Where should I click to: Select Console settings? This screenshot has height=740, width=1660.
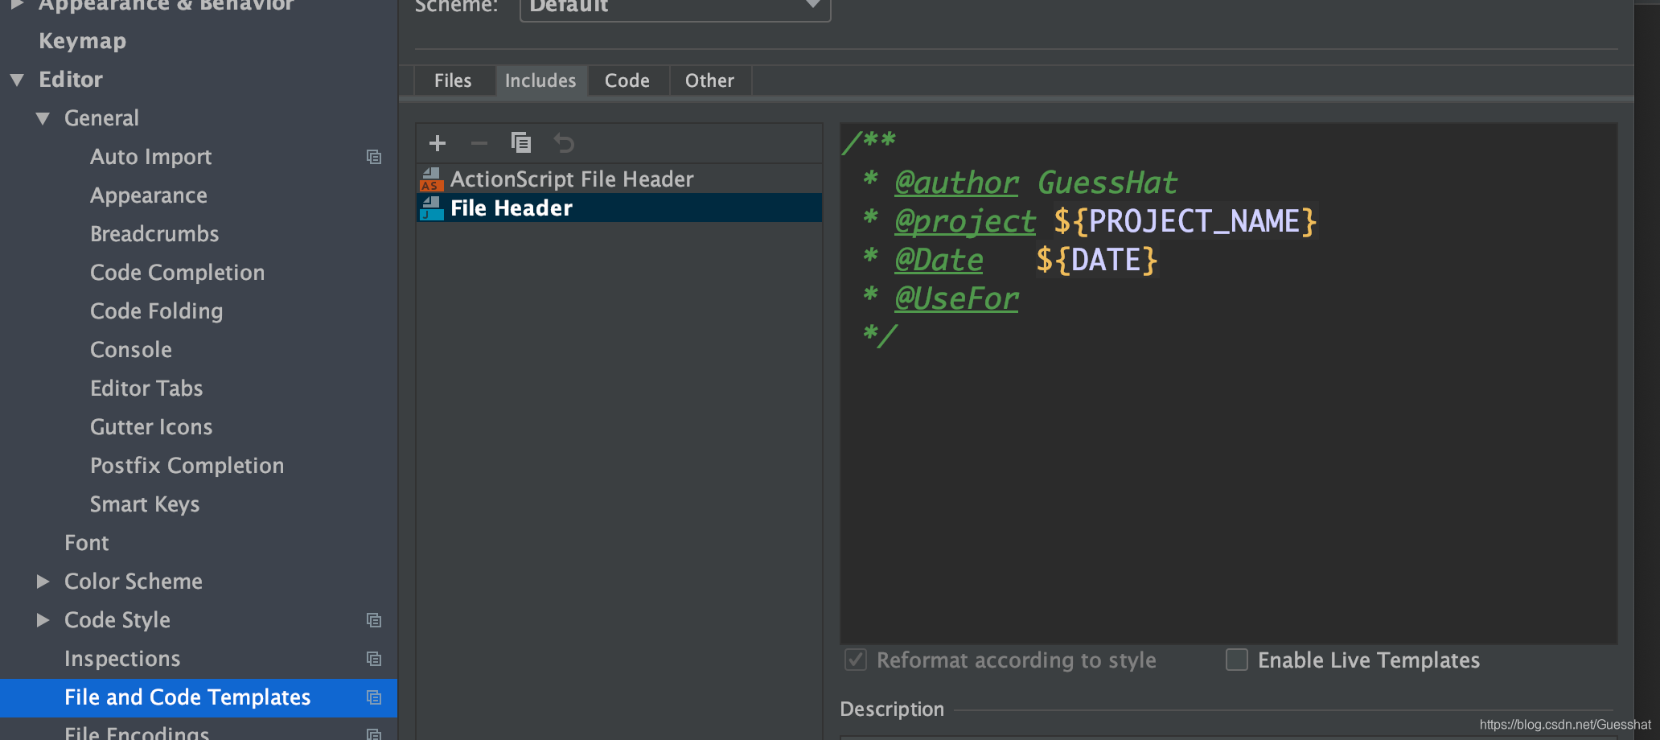pyautogui.click(x=131, y=350)
